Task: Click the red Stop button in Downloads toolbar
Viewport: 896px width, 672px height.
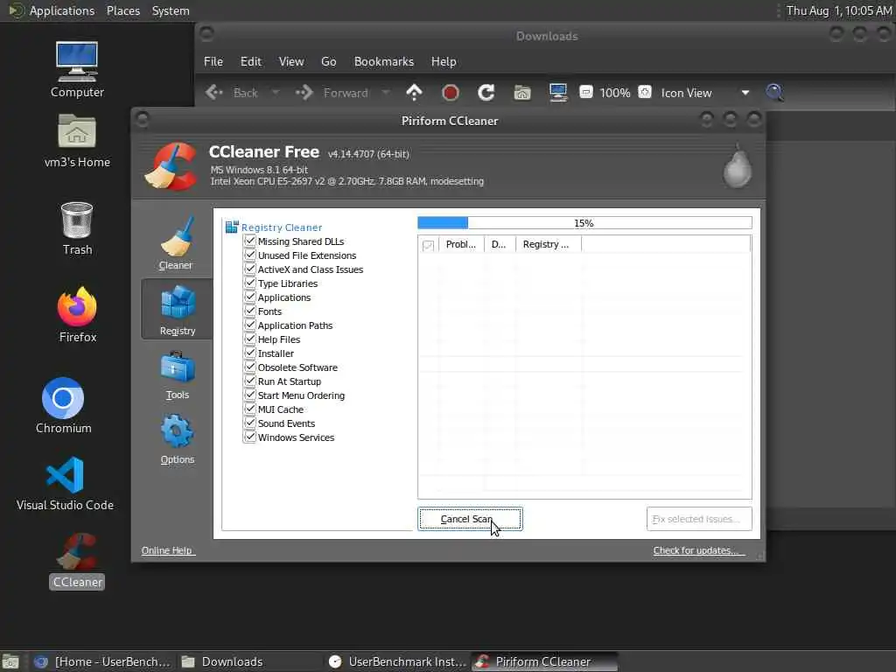Action: (x=451, y=93)
